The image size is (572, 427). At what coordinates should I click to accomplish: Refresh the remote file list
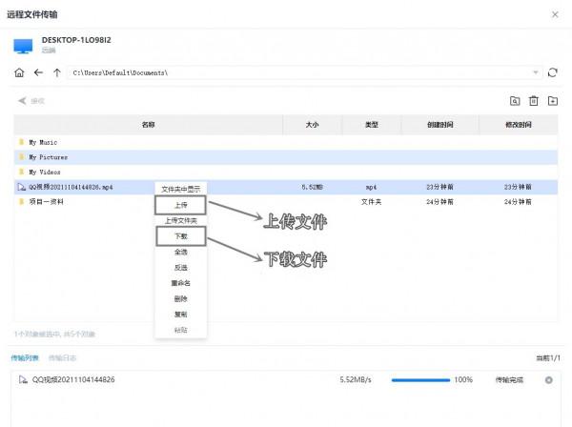(553, 72)
